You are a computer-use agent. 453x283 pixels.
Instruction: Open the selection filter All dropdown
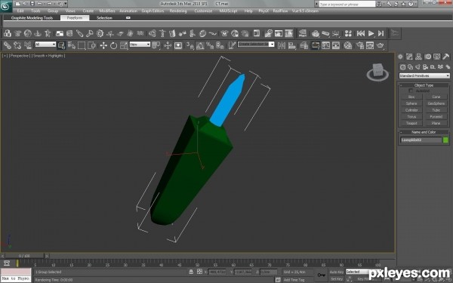click(45, 45)
